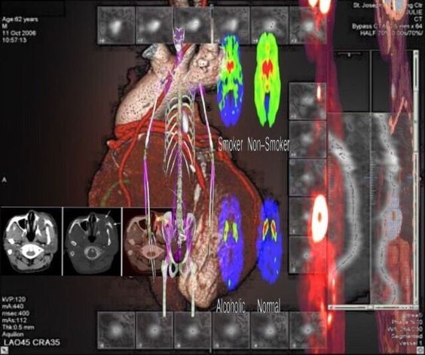
Task: Click the LAO45 CRA35 view angle label
Action: click(31, 342)
